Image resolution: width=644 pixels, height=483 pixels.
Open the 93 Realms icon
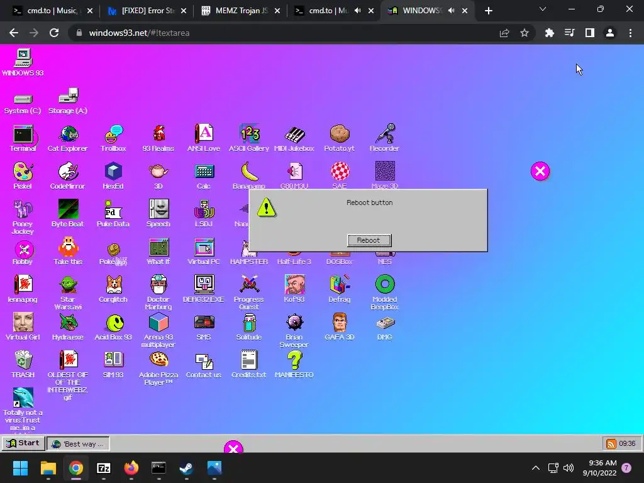point(158,135)
